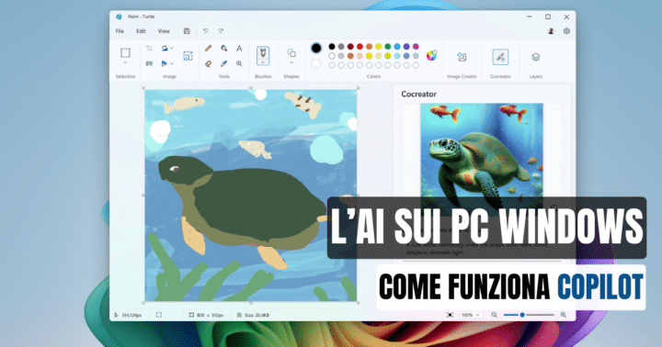
Task: Expand the Brushes dropdown arrow
Action: (263, 62)
